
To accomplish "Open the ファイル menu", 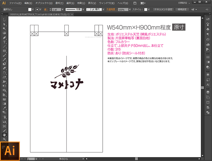I will 15,3.
